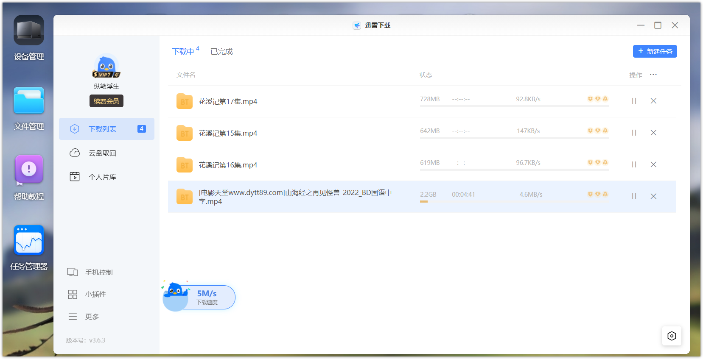Viewport: 703px width, 359px height.
Task: Open 小插件 in the sidebar
Action: (x=87, y=294)
